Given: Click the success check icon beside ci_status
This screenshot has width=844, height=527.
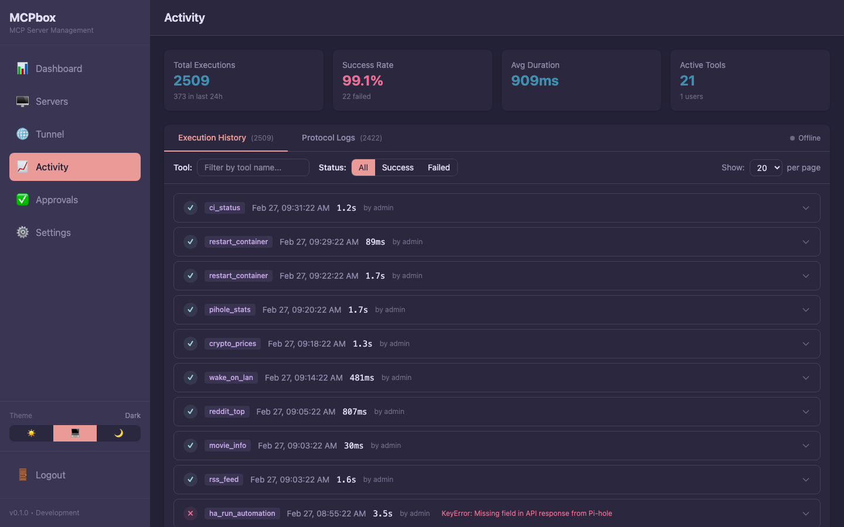Looking at the screenshot, I should (190, 208).
